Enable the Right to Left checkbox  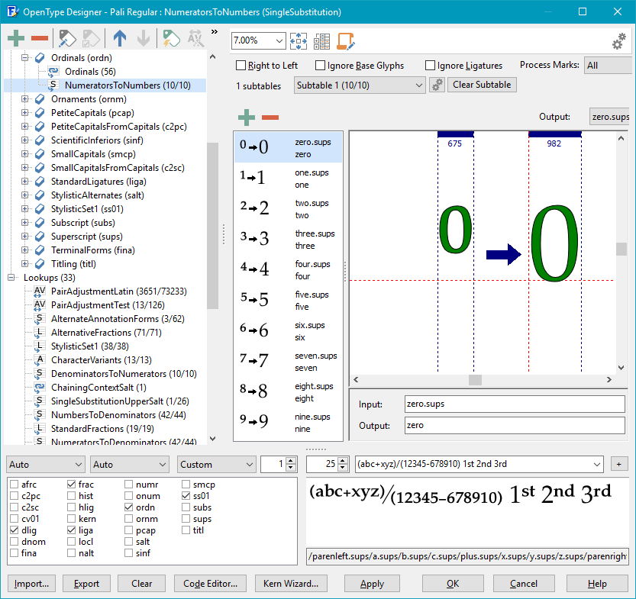click(241, 66)
